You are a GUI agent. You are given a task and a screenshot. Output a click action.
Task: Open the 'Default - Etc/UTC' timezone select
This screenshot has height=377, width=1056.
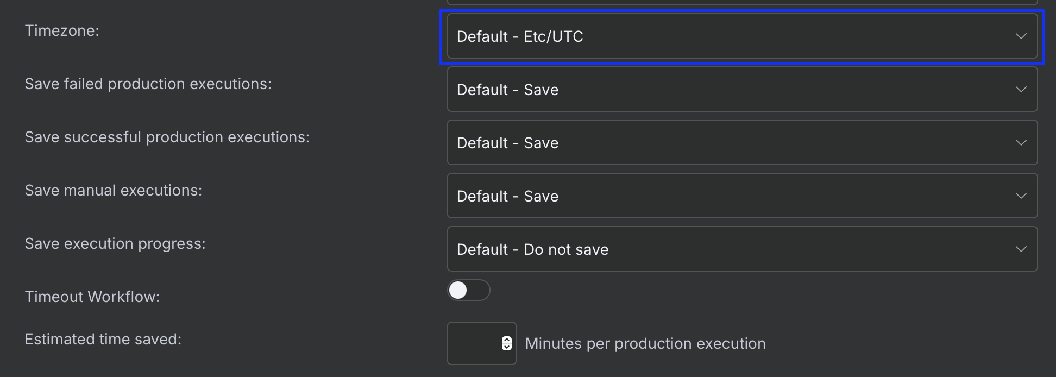pyautogui.click(x=742, y=36)
